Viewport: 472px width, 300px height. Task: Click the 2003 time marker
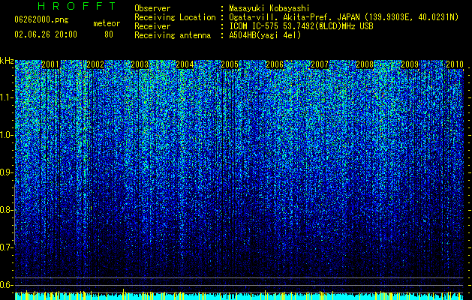pos(140,64)
